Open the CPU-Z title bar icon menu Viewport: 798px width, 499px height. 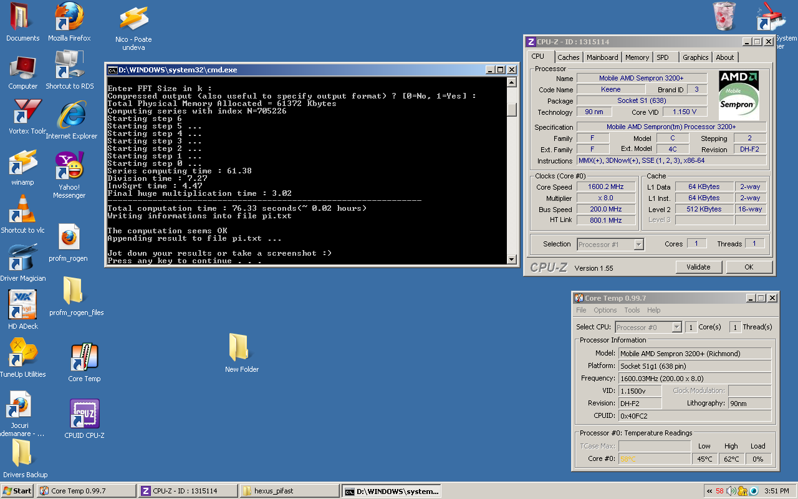(531, 42)
